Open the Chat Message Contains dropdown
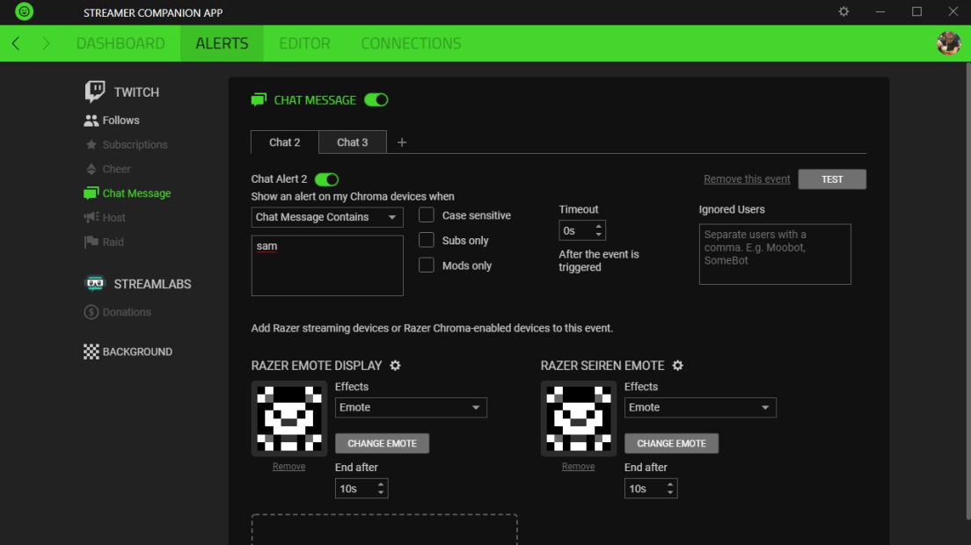 326,217
